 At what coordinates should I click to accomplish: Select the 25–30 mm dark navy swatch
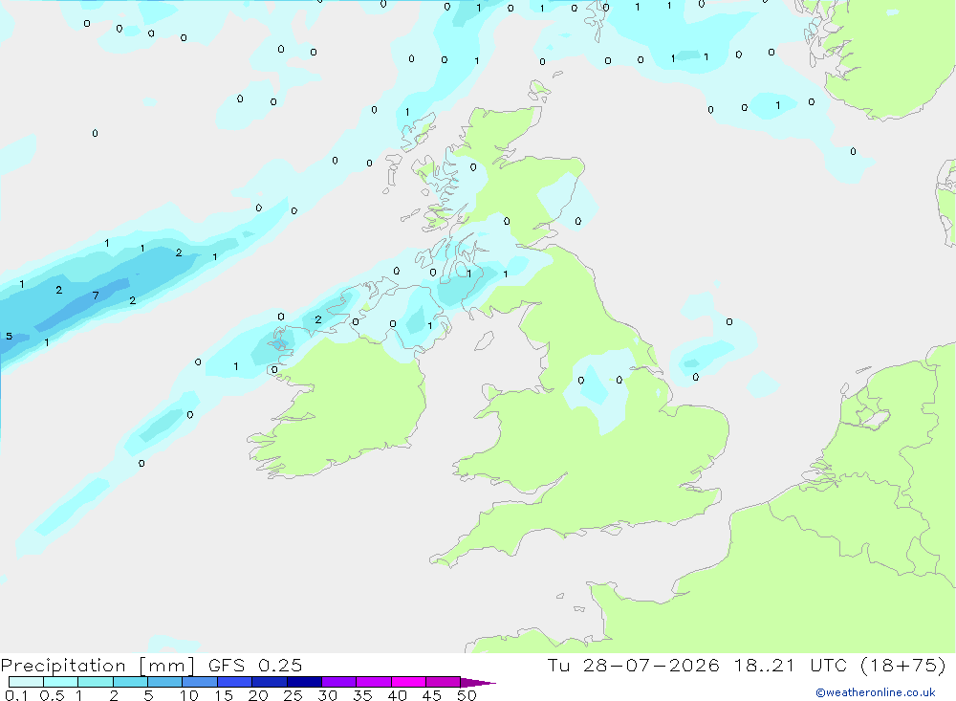(x=304, y=682)
